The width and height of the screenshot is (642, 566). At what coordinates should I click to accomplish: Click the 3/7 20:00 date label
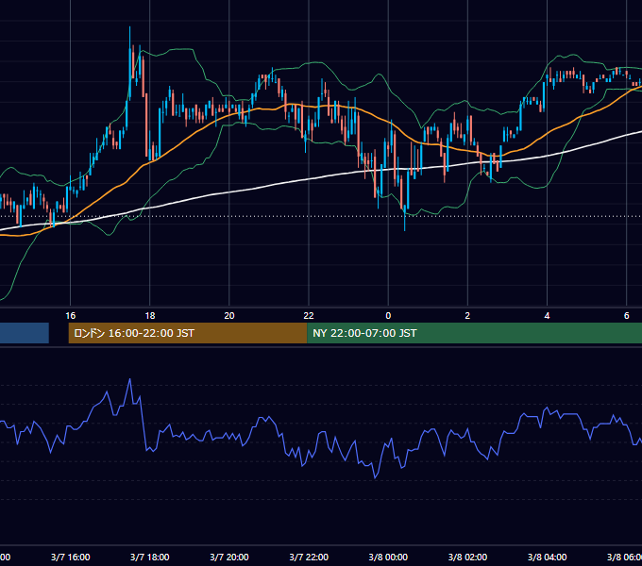tap(229, 557)
